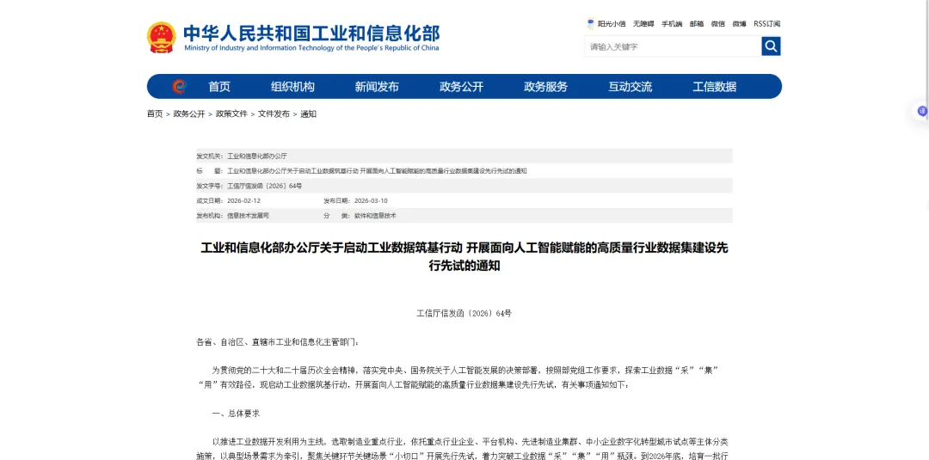Open the 组织机构 navigation item
This screenshot has height=460, width=929.
click(292, 87)
